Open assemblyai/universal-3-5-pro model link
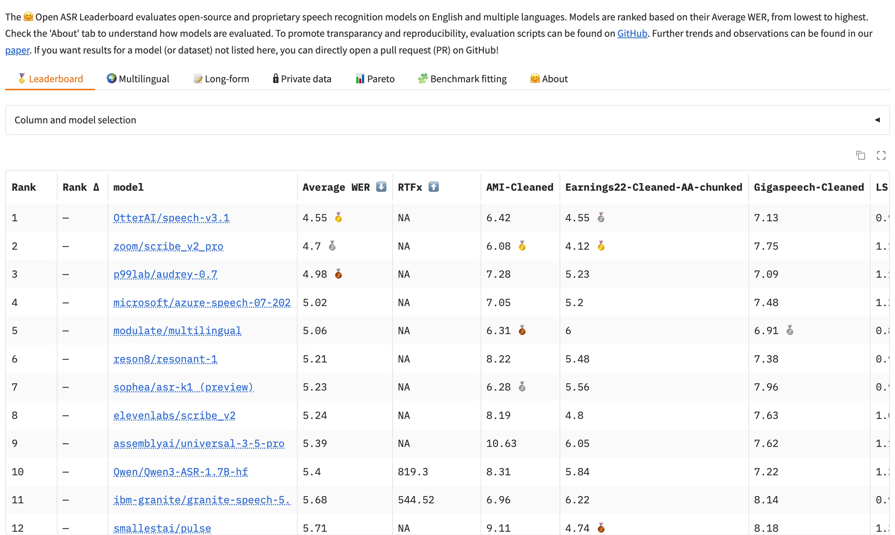Viewport: 895px width, 535px height. (199, 443)
